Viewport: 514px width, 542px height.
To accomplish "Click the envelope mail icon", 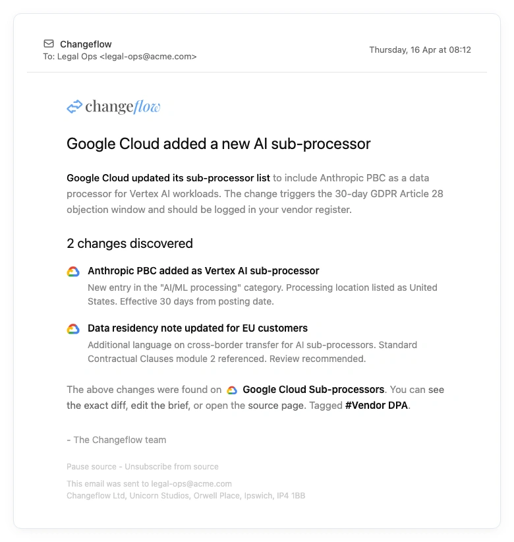I will 49,44.
